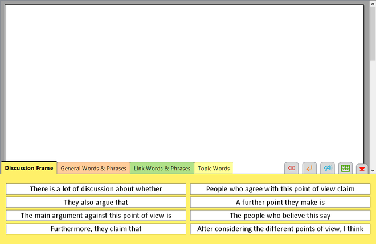The image size is (376, 244).
Task: Click the orange new line return icon
Action: point(309,168)
